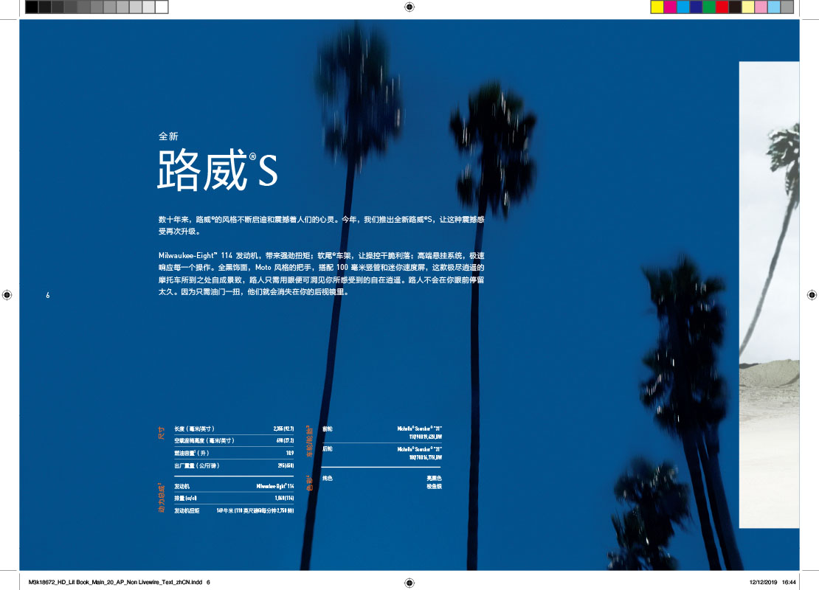Click the 空载座椅高度 row label
The image size is (819, 590).
[204, 441]
